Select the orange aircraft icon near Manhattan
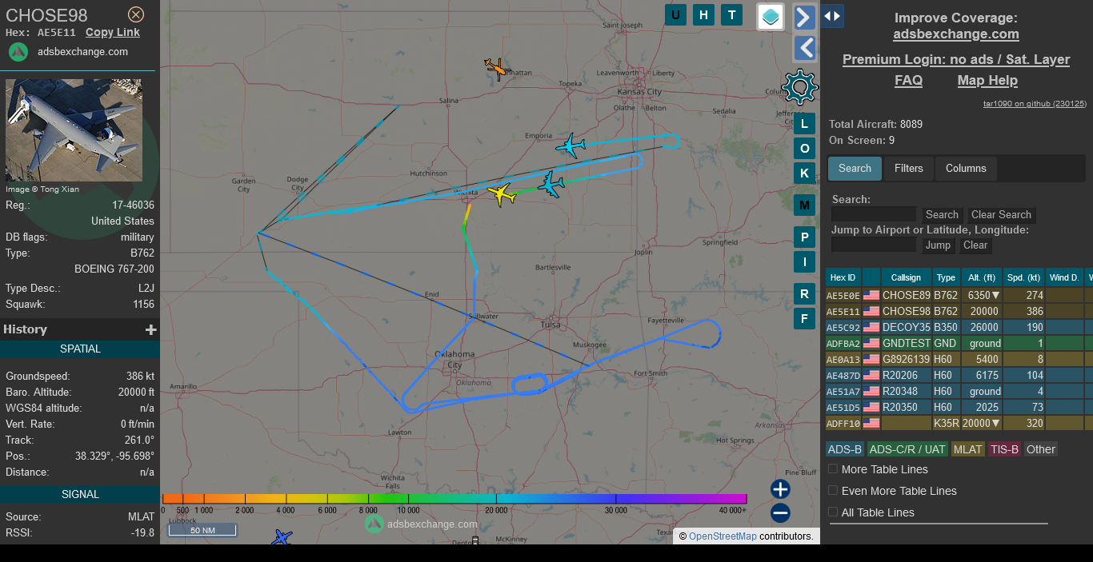The image size is (1093, 562). pyautogui.click(x=498, y=69)
